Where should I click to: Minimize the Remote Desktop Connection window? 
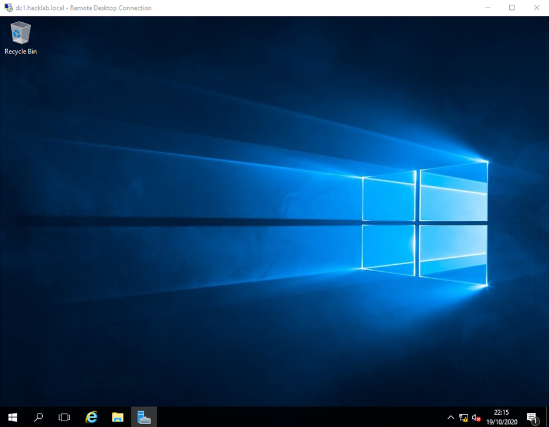487,8
